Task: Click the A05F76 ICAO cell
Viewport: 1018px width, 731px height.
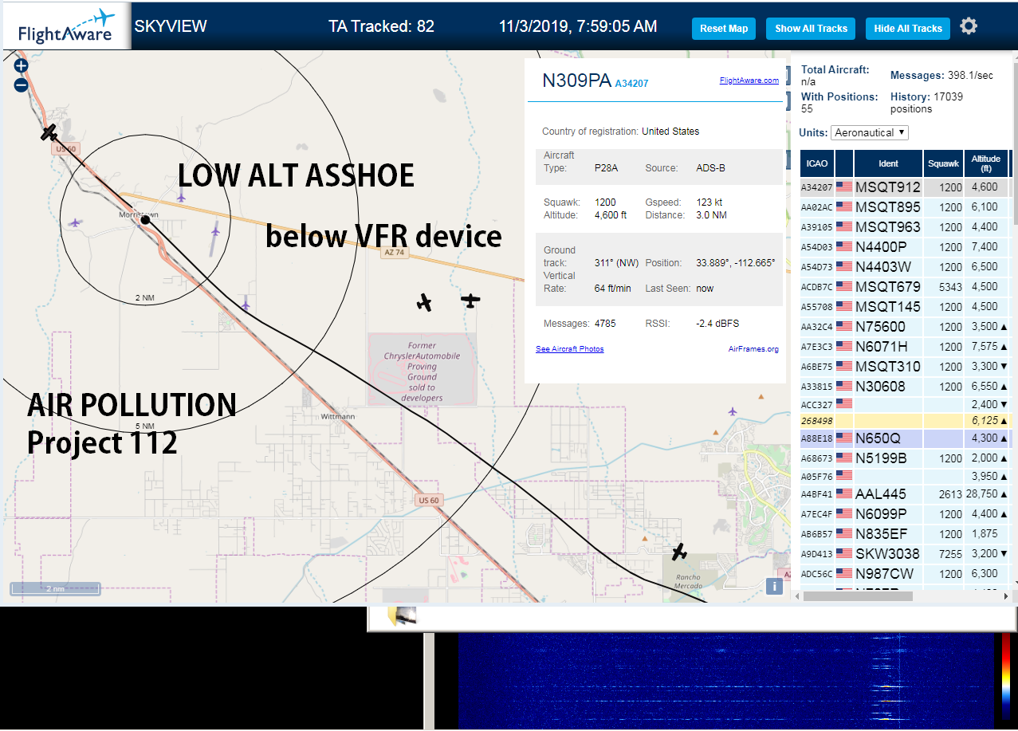Action: (817, 477)
